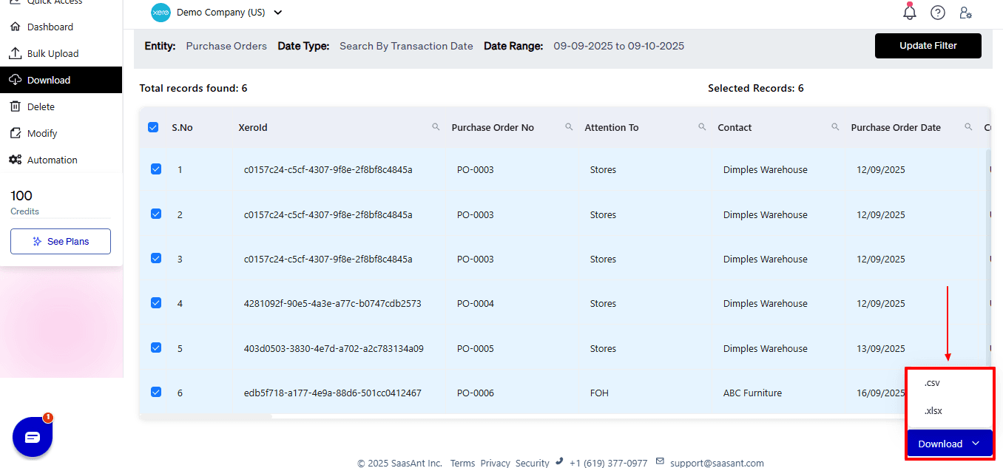Click XeroId edb5f718-a177-4e9a-88d6-501cc0412467
The width and height of the screenshot is (1003, 468).
tap(333, 393)
